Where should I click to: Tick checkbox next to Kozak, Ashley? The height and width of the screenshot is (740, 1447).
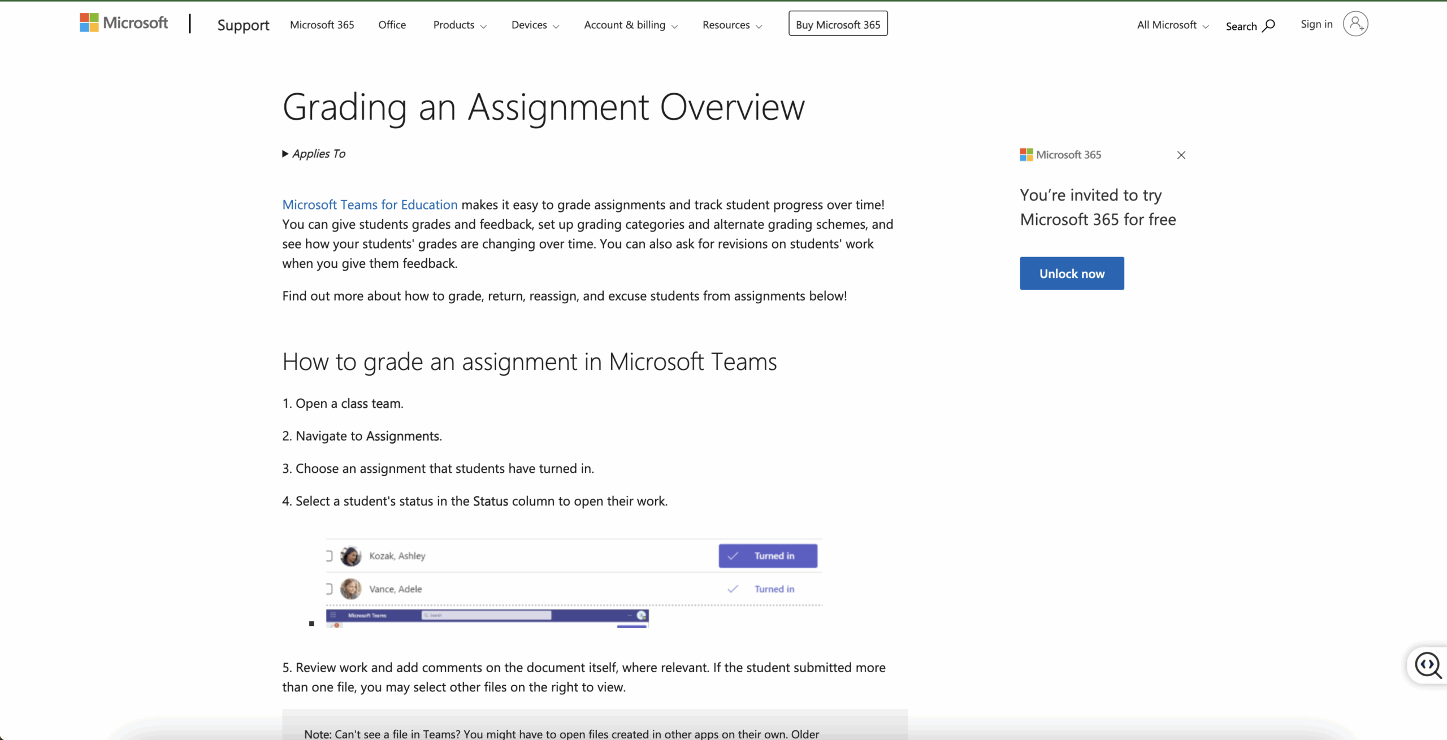click(329, 556)
